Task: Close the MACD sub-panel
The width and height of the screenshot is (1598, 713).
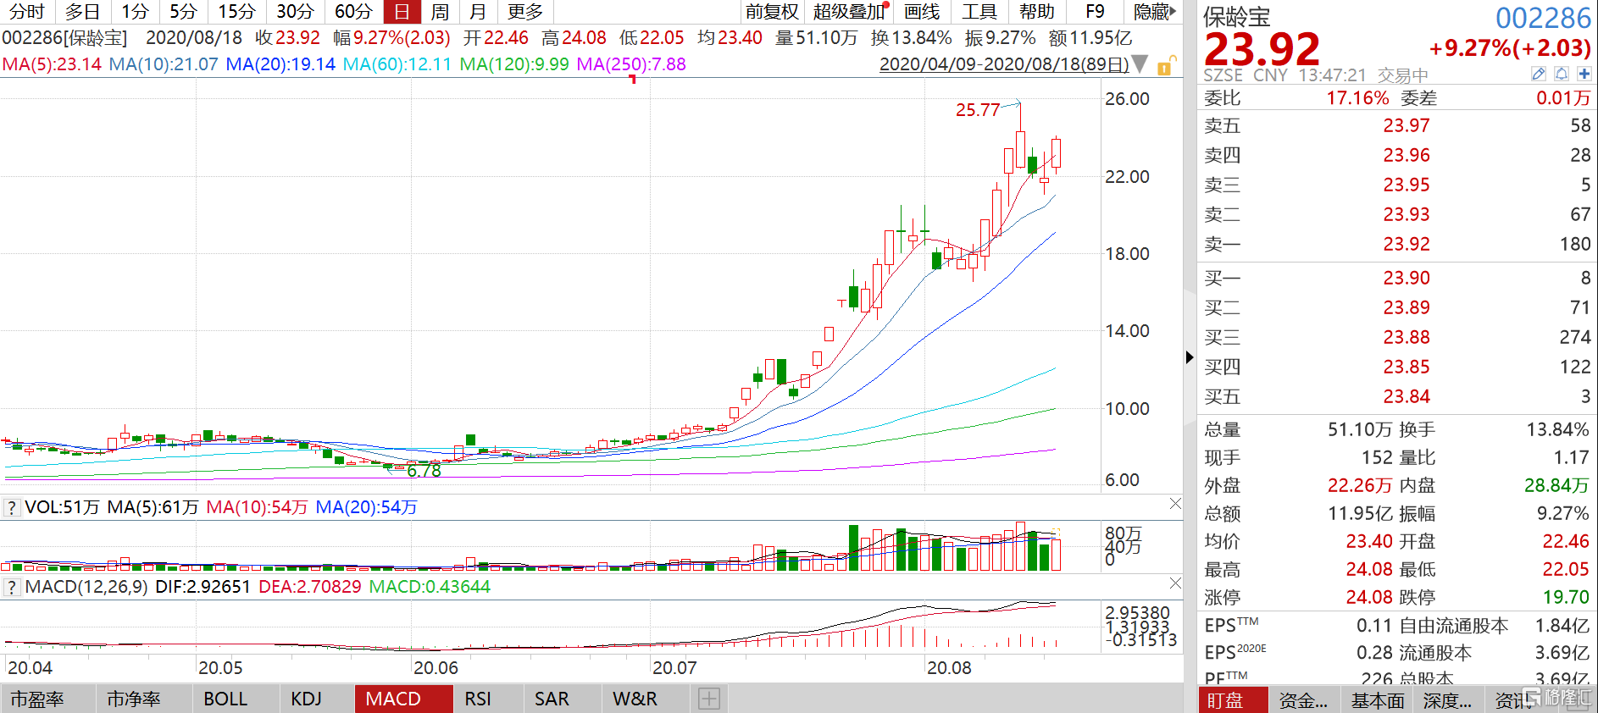Action: point(1175,583)
